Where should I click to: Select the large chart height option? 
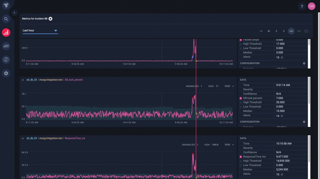[x=306, y=31]
